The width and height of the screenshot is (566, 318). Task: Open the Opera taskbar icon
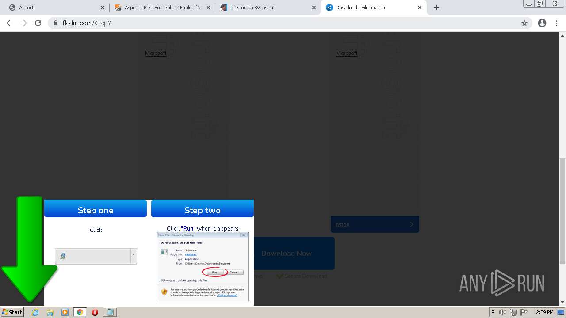(95, 312)
